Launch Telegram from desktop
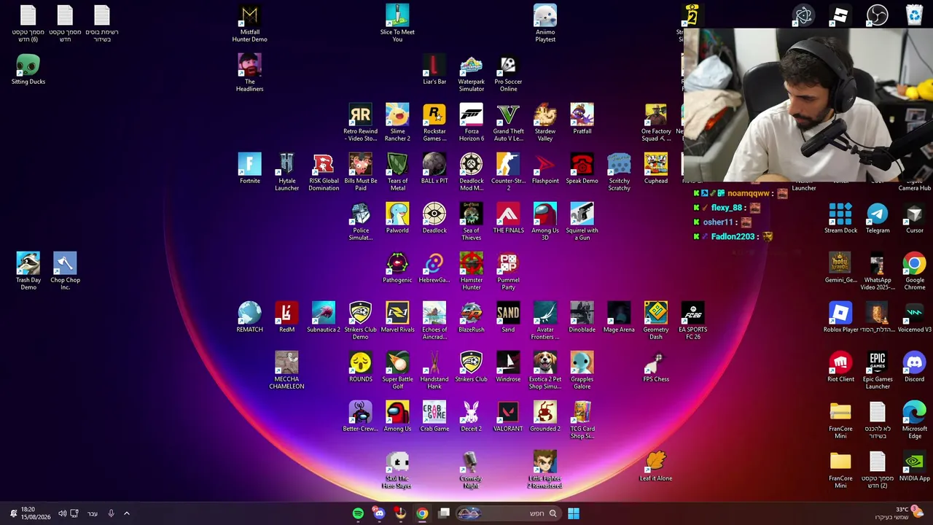The width and height of the screenshot is (933, 525). 878,218
